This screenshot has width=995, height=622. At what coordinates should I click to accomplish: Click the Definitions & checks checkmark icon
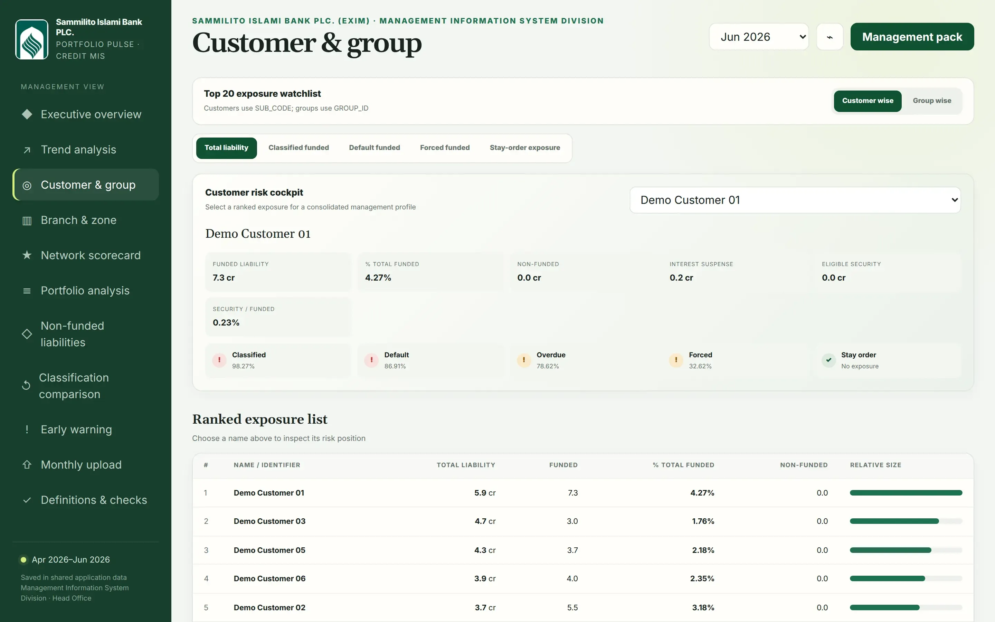pos(27,500)
